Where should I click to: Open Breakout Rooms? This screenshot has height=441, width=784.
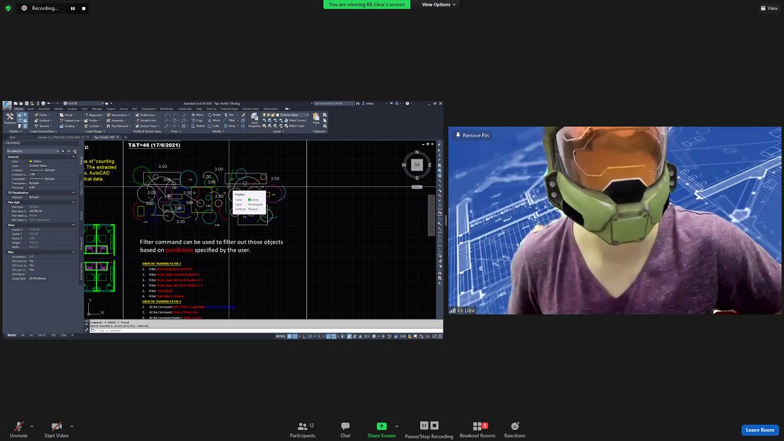point(478,429)
